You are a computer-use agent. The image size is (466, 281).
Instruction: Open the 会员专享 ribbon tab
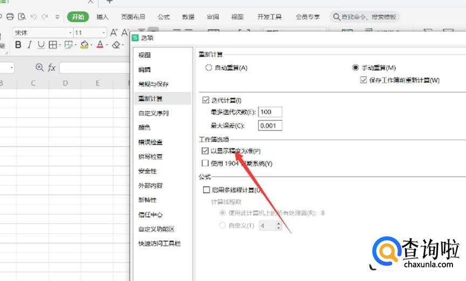coord(307,17)
